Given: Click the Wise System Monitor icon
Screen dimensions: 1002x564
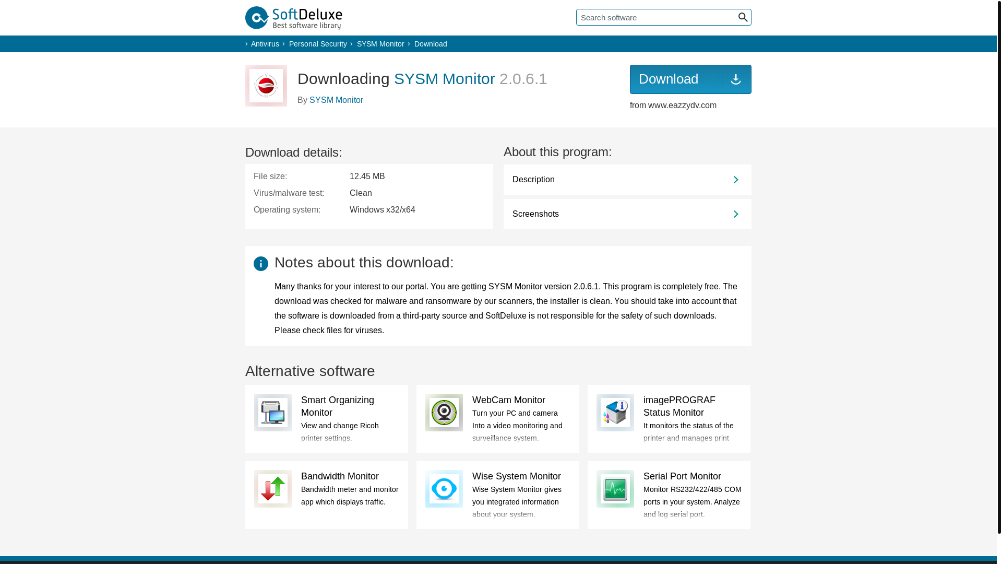Looking at the screenshot, I should 444,489.
